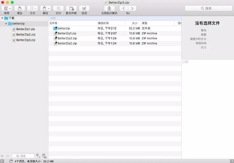This screenshot has height=163, width=234.
Task: Sort by 大小 column header
Action: tap(133, 23)
